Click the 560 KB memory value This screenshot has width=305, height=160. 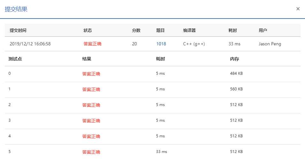[236, 89]
